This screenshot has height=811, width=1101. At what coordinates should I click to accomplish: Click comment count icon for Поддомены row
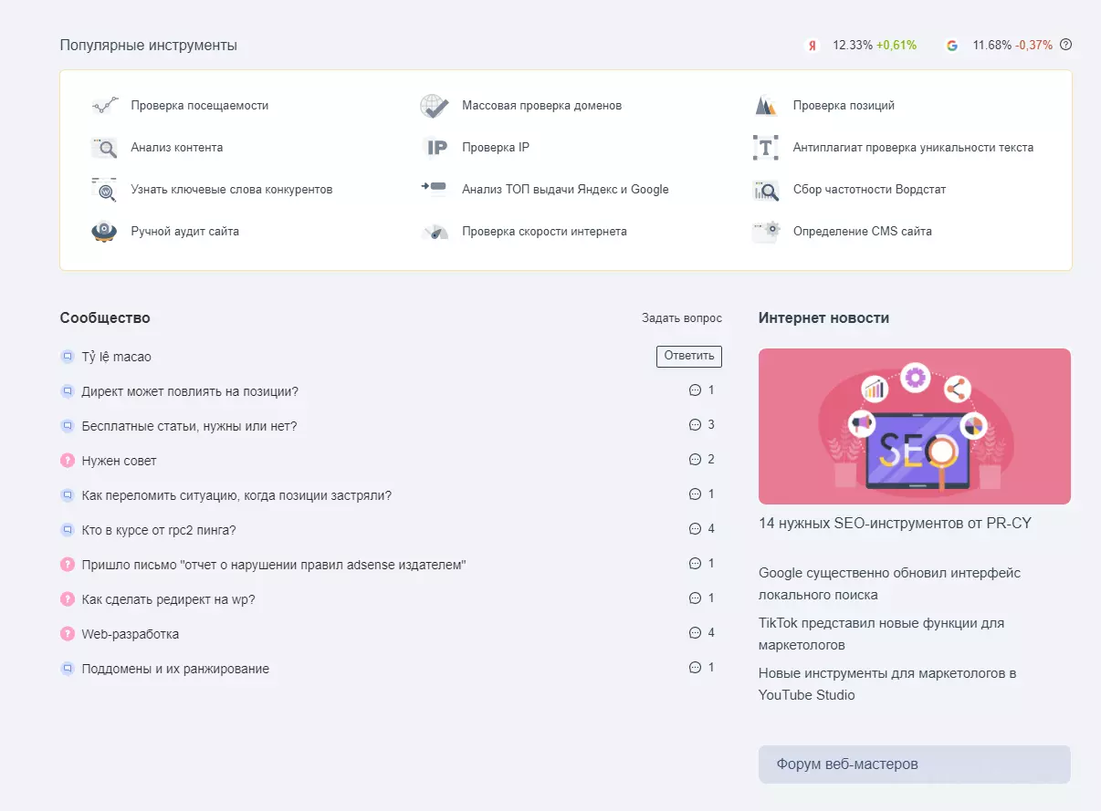[x=695, y=668]
